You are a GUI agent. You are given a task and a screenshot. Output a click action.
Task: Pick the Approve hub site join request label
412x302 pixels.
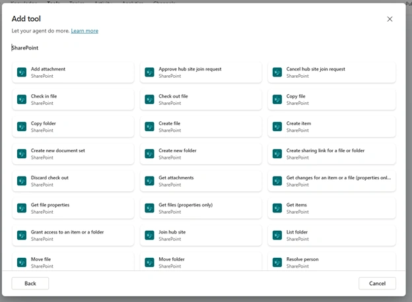pyautogui.click(x=190, y=69)
